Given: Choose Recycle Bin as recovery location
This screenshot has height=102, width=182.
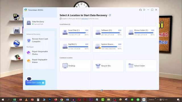Looking at the screenshot, I should pyautogui.click(x=108, y=66).
